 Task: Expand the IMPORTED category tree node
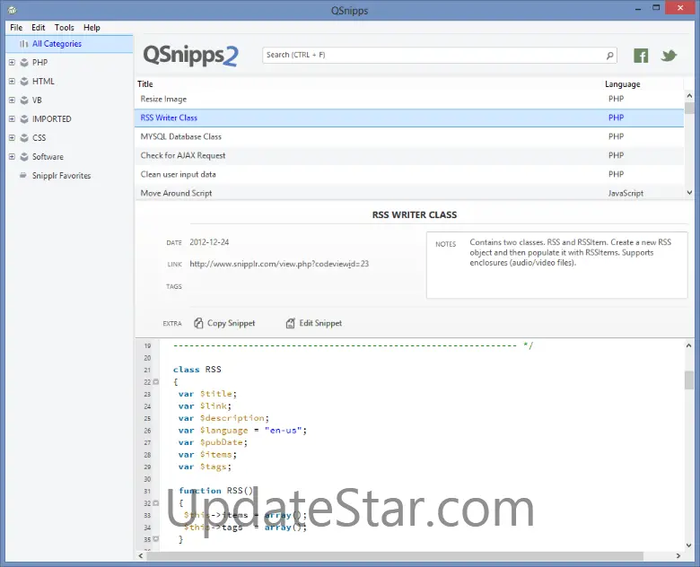tap(12, 118)
